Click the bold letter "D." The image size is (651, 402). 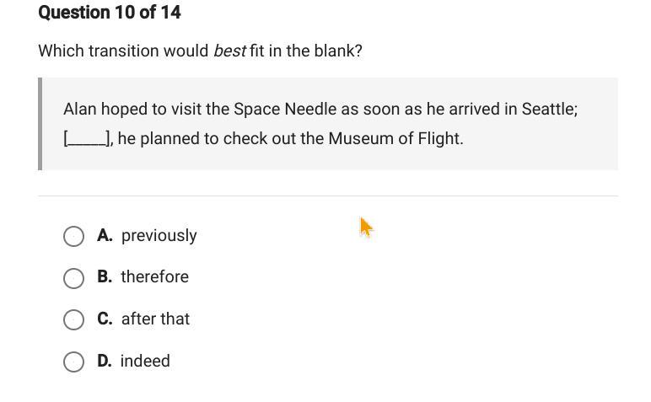105,361
